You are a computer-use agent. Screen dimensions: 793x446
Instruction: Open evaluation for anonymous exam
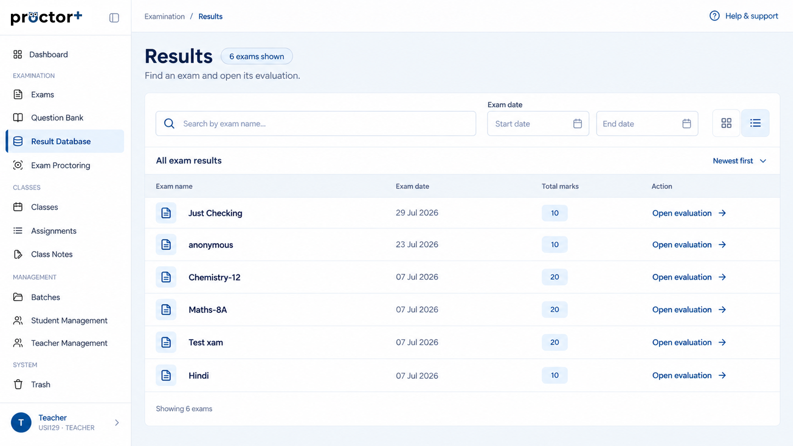(689, 245)
